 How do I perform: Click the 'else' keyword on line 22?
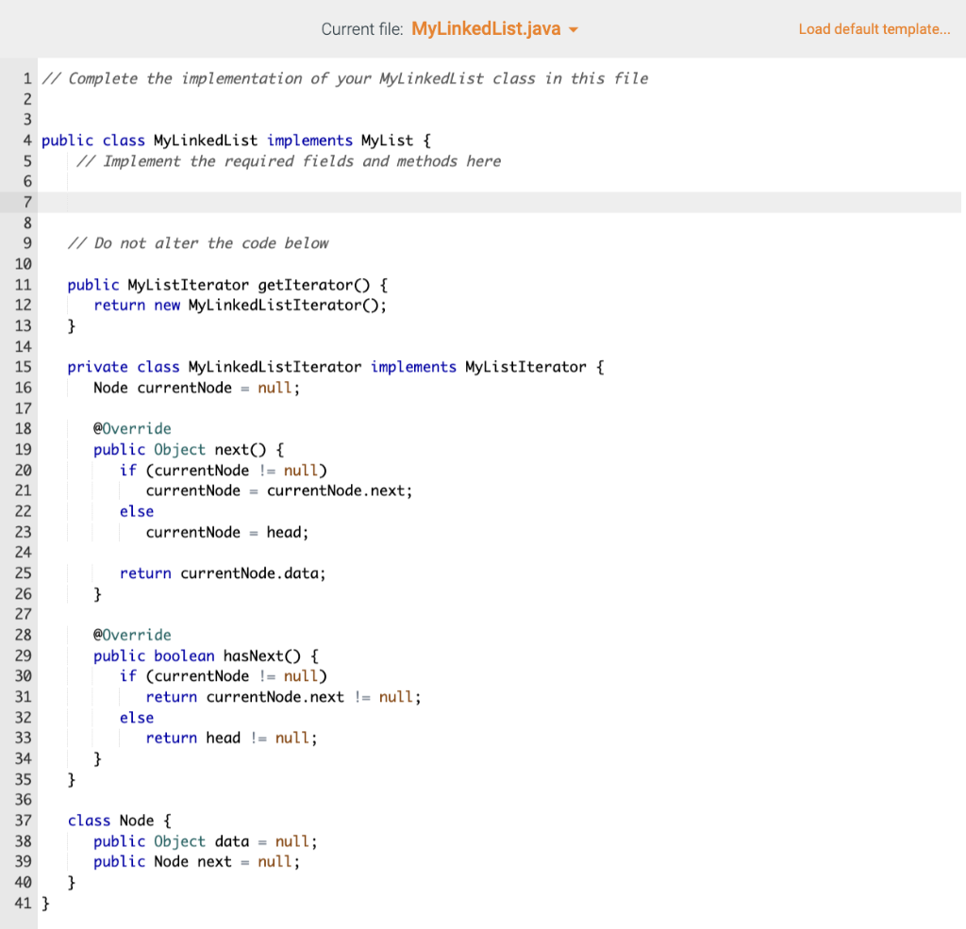pos(137,511)
